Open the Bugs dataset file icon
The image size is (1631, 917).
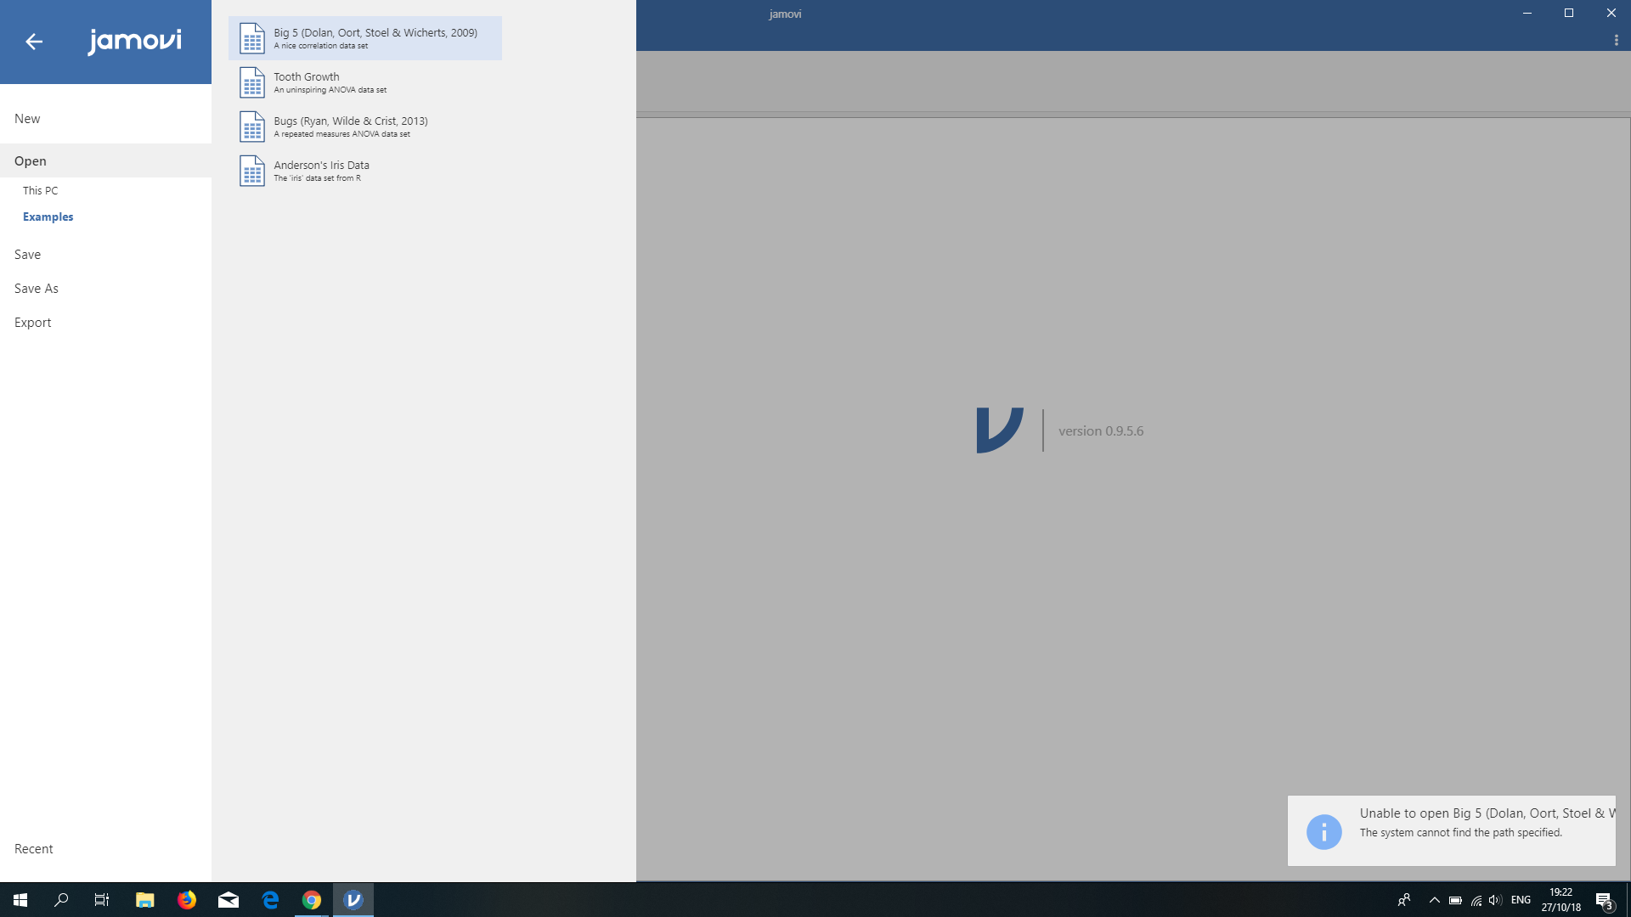(x=251, y=127)
